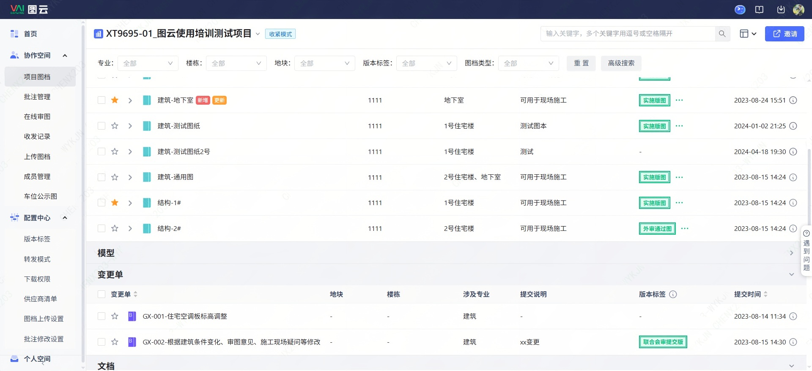Go to 成员管理 in sidebar
The image size is (812, 371).
click(37, 176)
